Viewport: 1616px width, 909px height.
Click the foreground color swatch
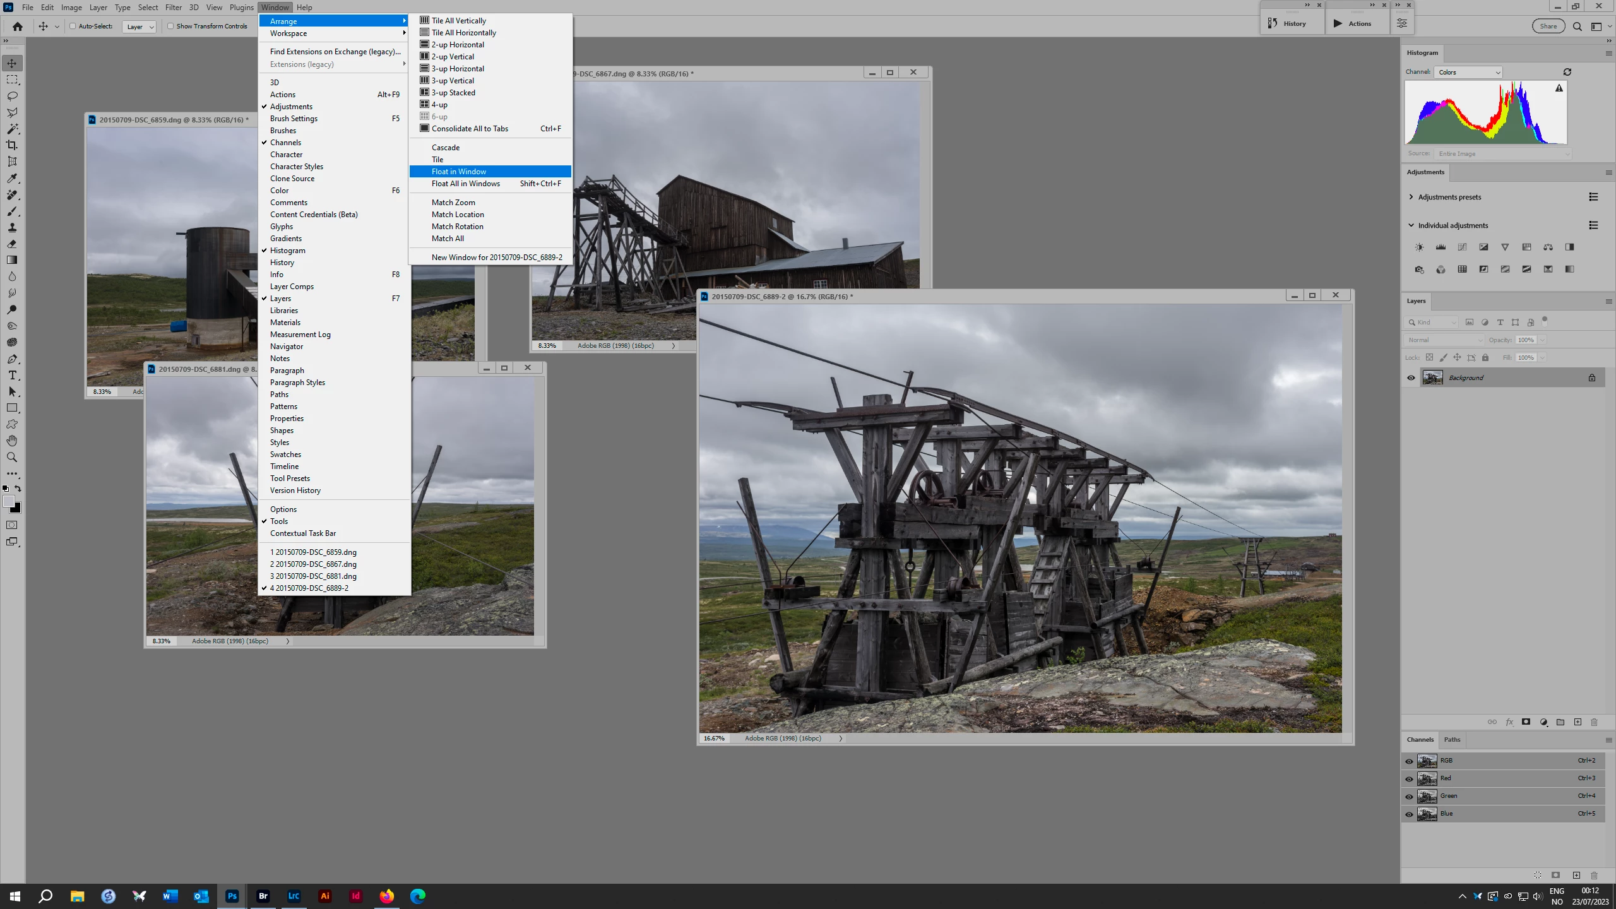8,501
